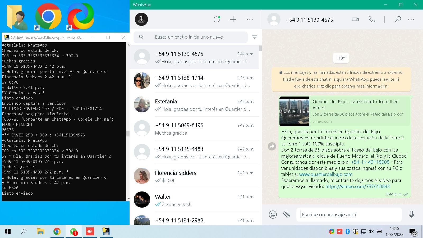
Task: Click the HOY date label
Action: [341, 58]
